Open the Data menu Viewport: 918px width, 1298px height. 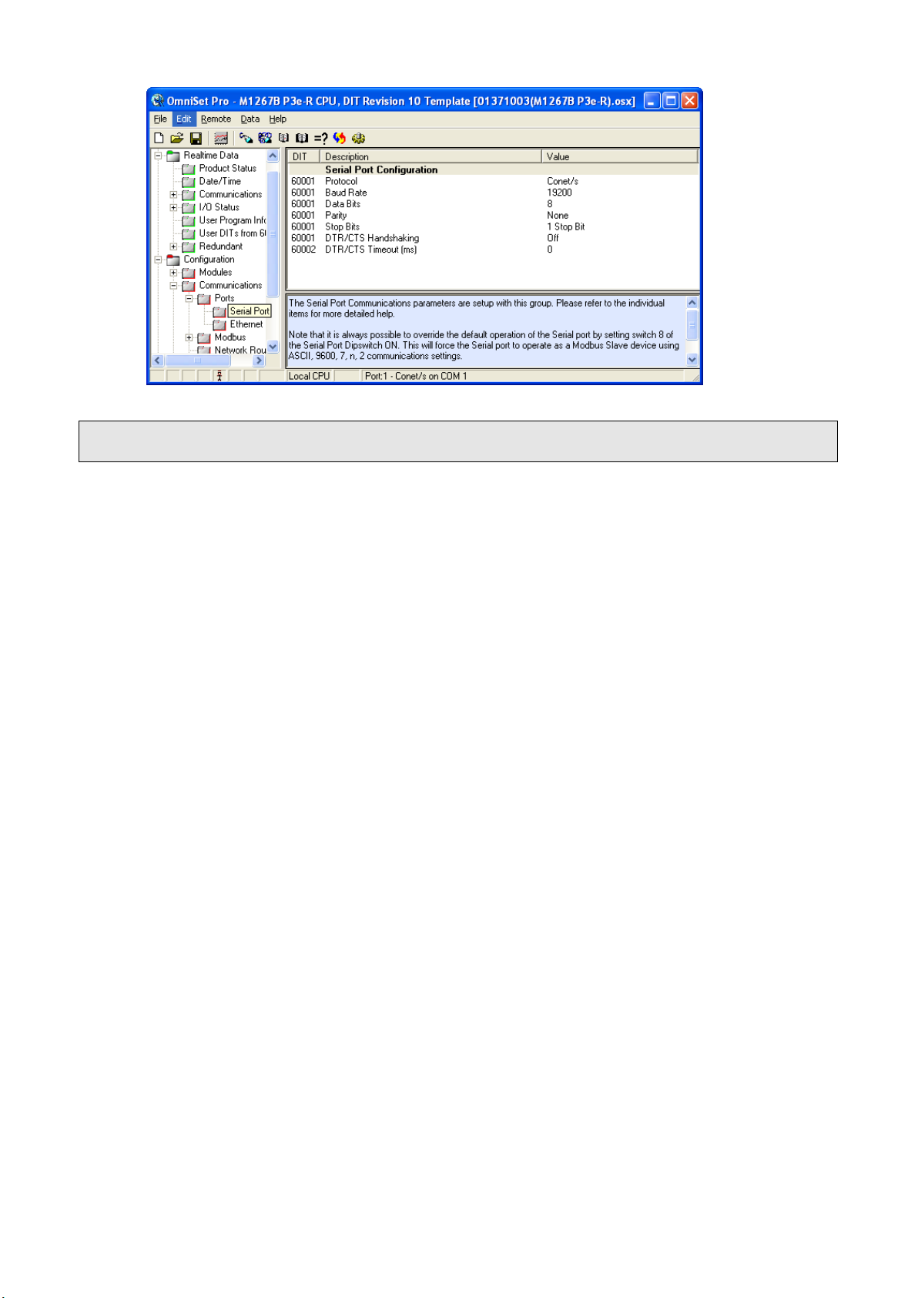250,119
